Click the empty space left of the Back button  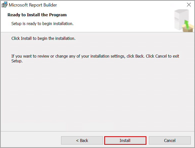30,140
